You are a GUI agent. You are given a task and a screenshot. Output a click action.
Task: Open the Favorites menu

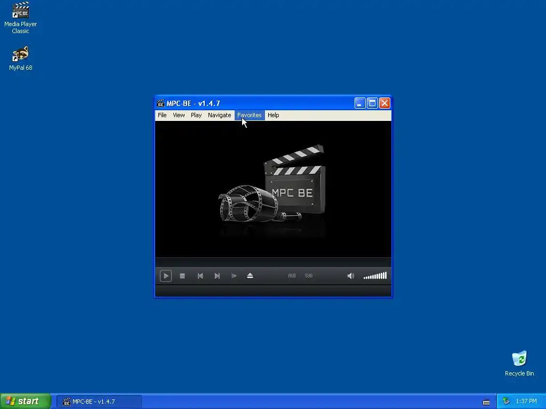[x=250, y=115]
